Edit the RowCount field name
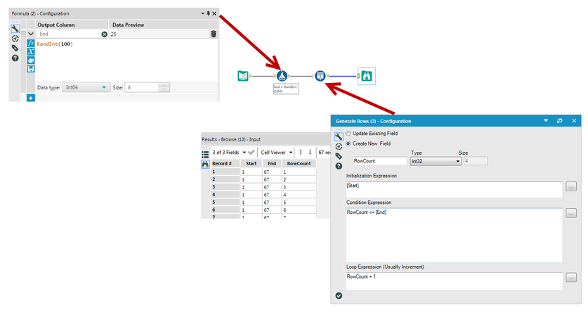The width and height of the screenshot is (588, 313). (x=379, y=161)
